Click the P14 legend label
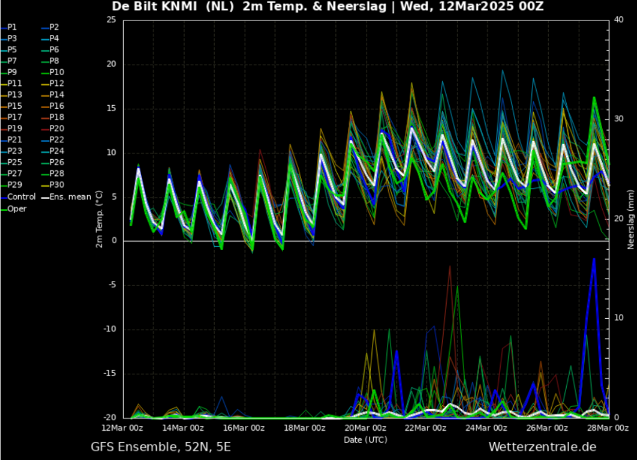Image resolution: width=637 pixels, height=460 pixels. pos(56,95)
